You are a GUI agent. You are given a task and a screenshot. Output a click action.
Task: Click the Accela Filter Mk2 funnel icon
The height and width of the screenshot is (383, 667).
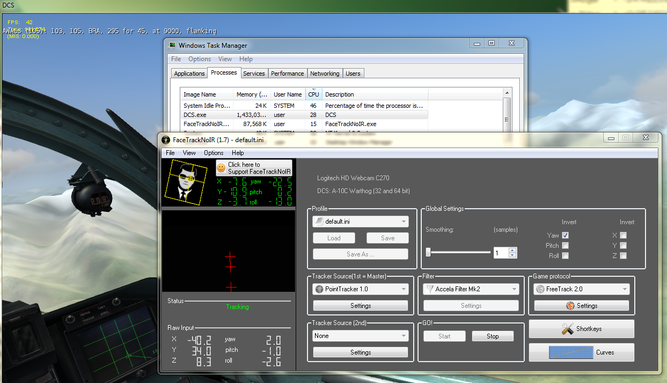[x=429, y=289]
